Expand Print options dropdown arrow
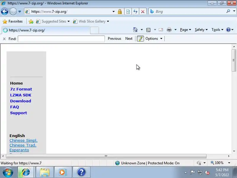 [x=175, y=30]
